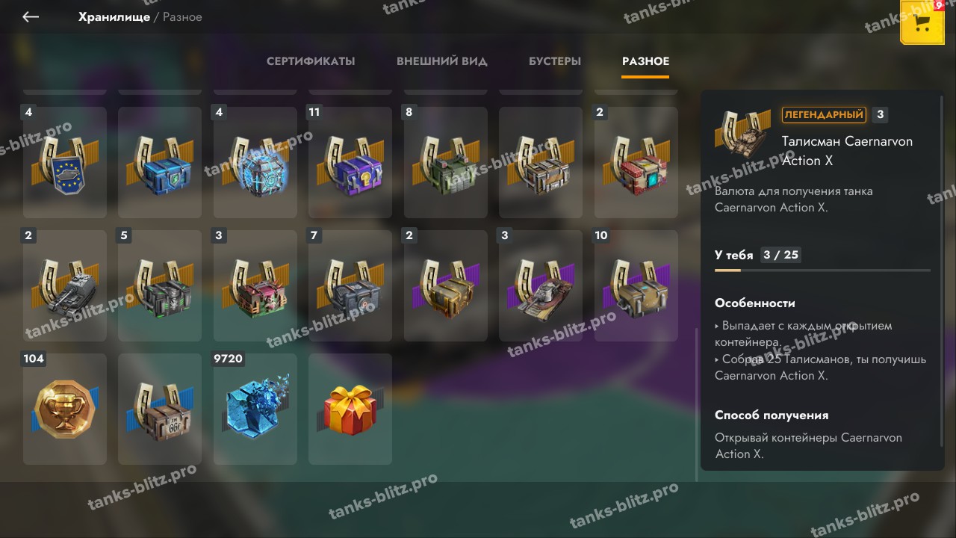
Task: Click the talisman 3 / 25 progress bar
Action: [x=822, y=270]
